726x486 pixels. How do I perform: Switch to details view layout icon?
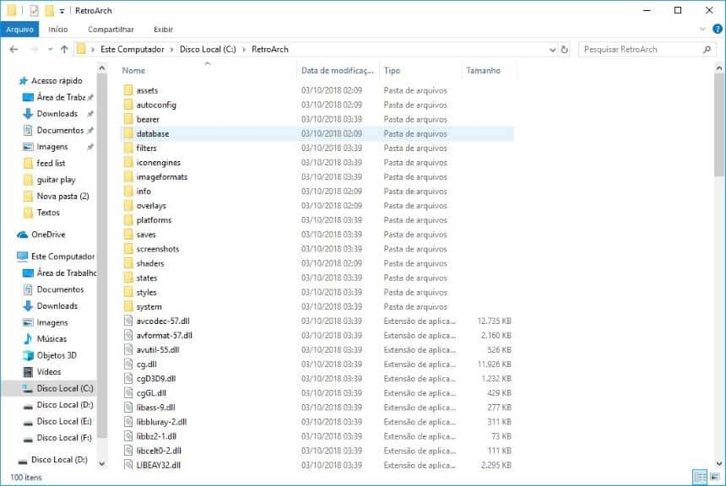pyautogui.click(x=700, y=476)
